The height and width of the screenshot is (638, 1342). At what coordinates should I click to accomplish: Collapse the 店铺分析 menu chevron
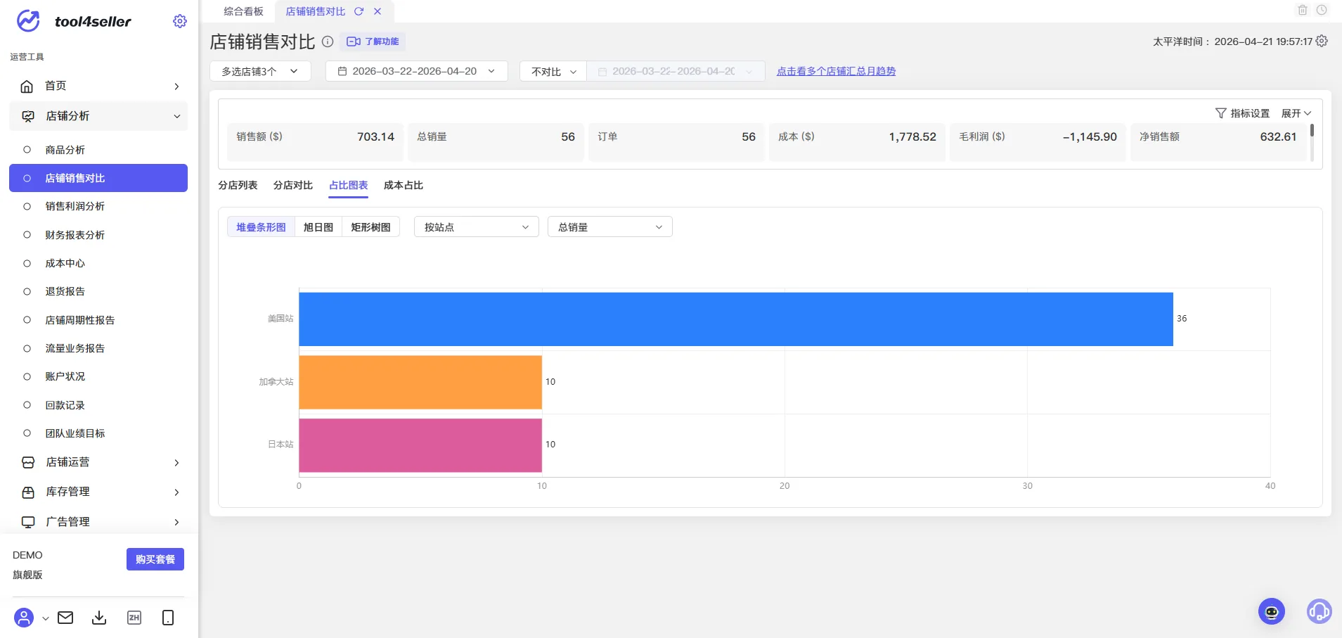point(176,116)
